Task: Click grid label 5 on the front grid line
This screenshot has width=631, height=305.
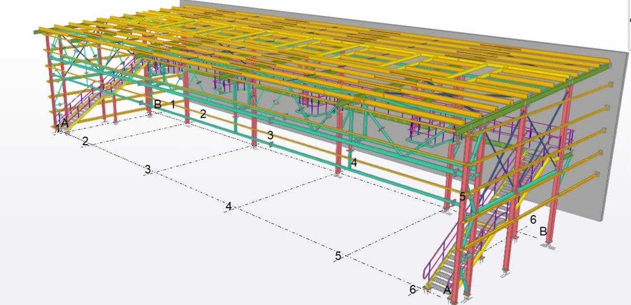Action: pos(338,256)
